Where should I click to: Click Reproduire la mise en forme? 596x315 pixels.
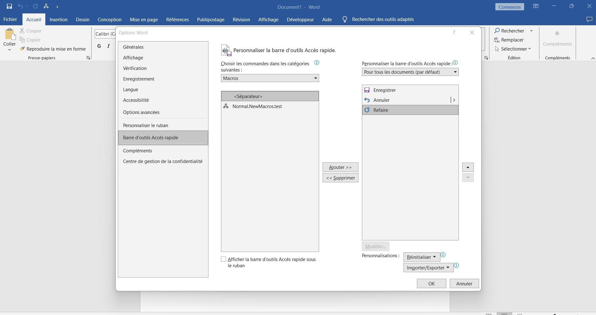[53, 49]
